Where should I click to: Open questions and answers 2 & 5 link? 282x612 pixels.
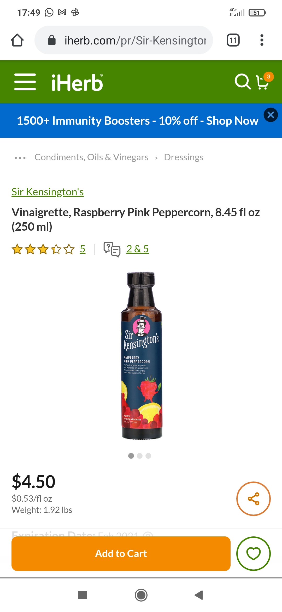click(138, 249)
